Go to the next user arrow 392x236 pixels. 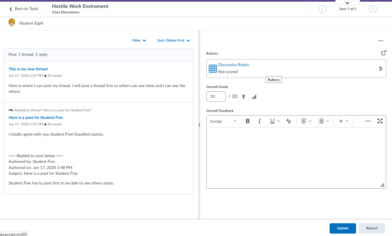tap(373, 9)
